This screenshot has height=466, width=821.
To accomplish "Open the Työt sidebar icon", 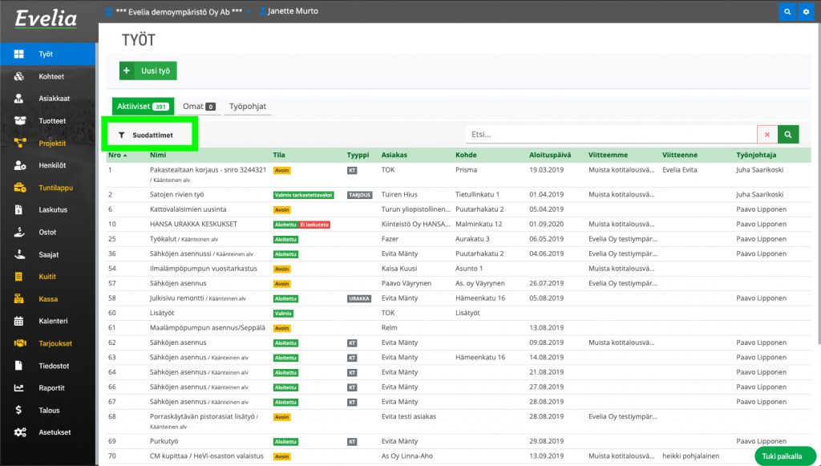I will click(x=19, y=54).
